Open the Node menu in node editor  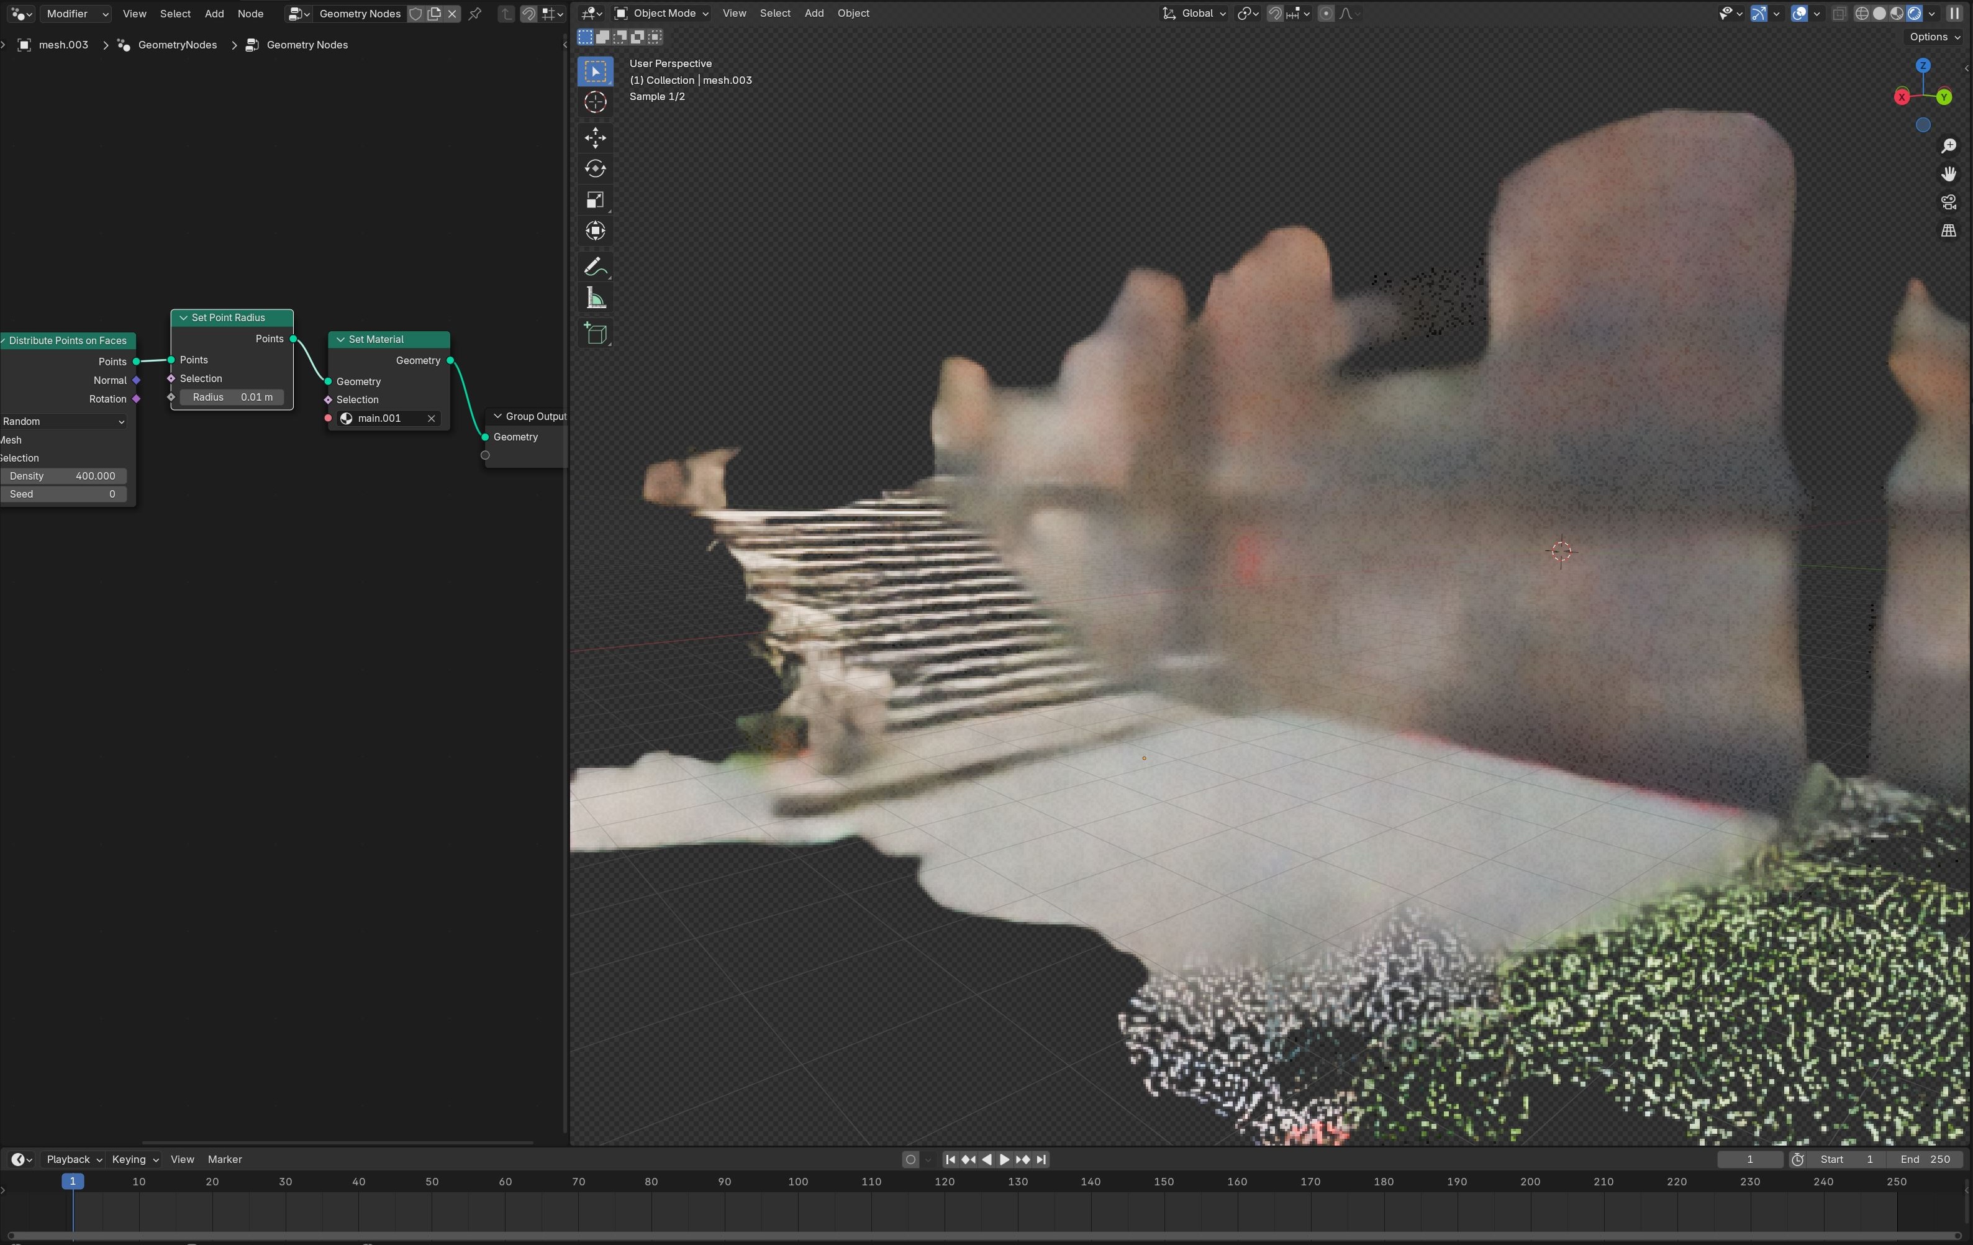[x=250, y=14]
